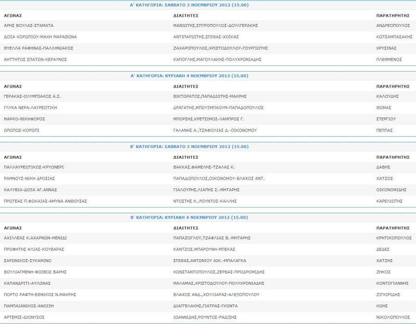The width and height of the screenshot is (416, 324).
Task: Click heading 'Α' ΚΑΤΗΓΟΡΙΑ: ΚΥΡΙΑΚΗ 4 ΝΟΕΜΒΡΙΟΥ 2012 (15.00)'
Action: point(190,76)
